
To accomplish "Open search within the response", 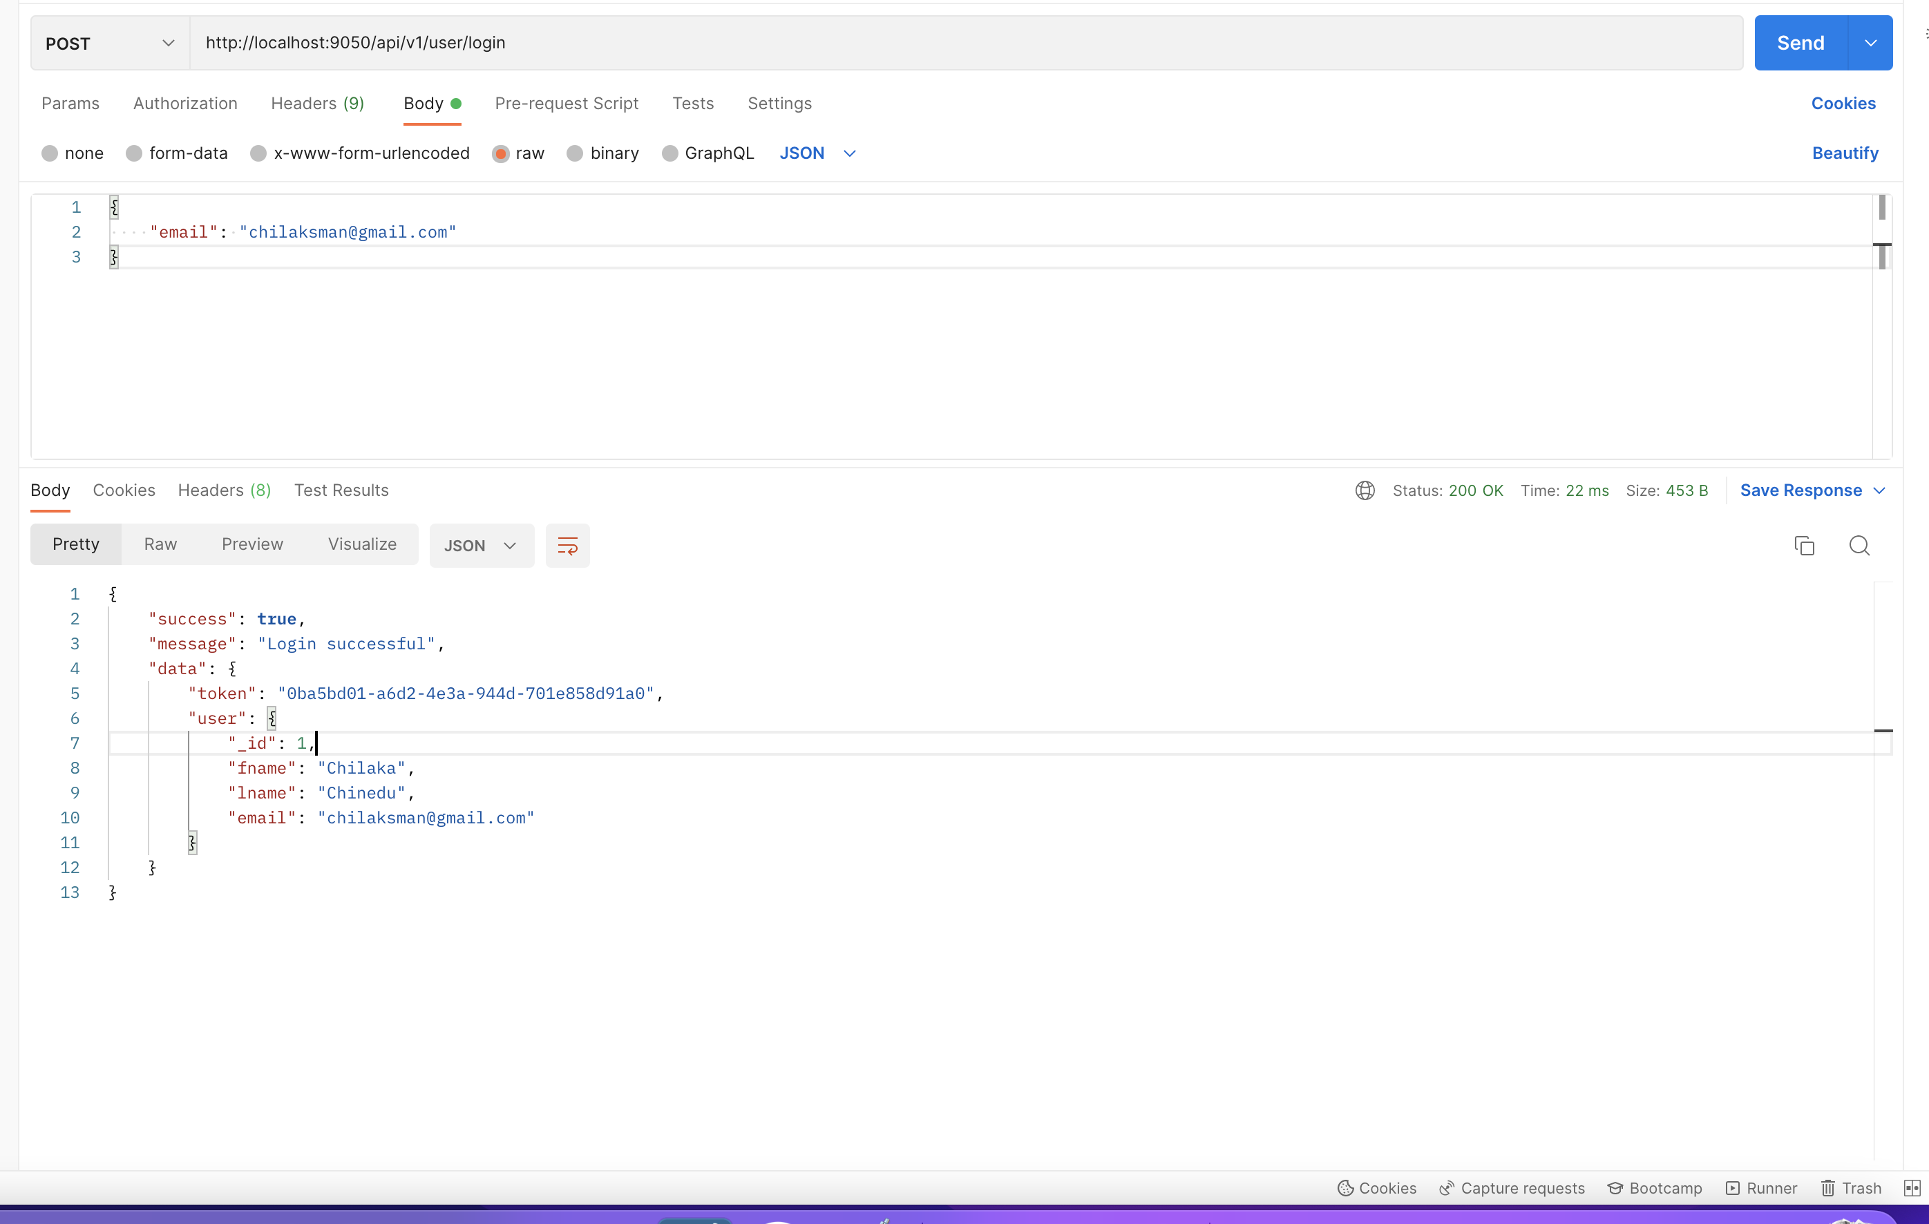I will [x=1859, y=545].
